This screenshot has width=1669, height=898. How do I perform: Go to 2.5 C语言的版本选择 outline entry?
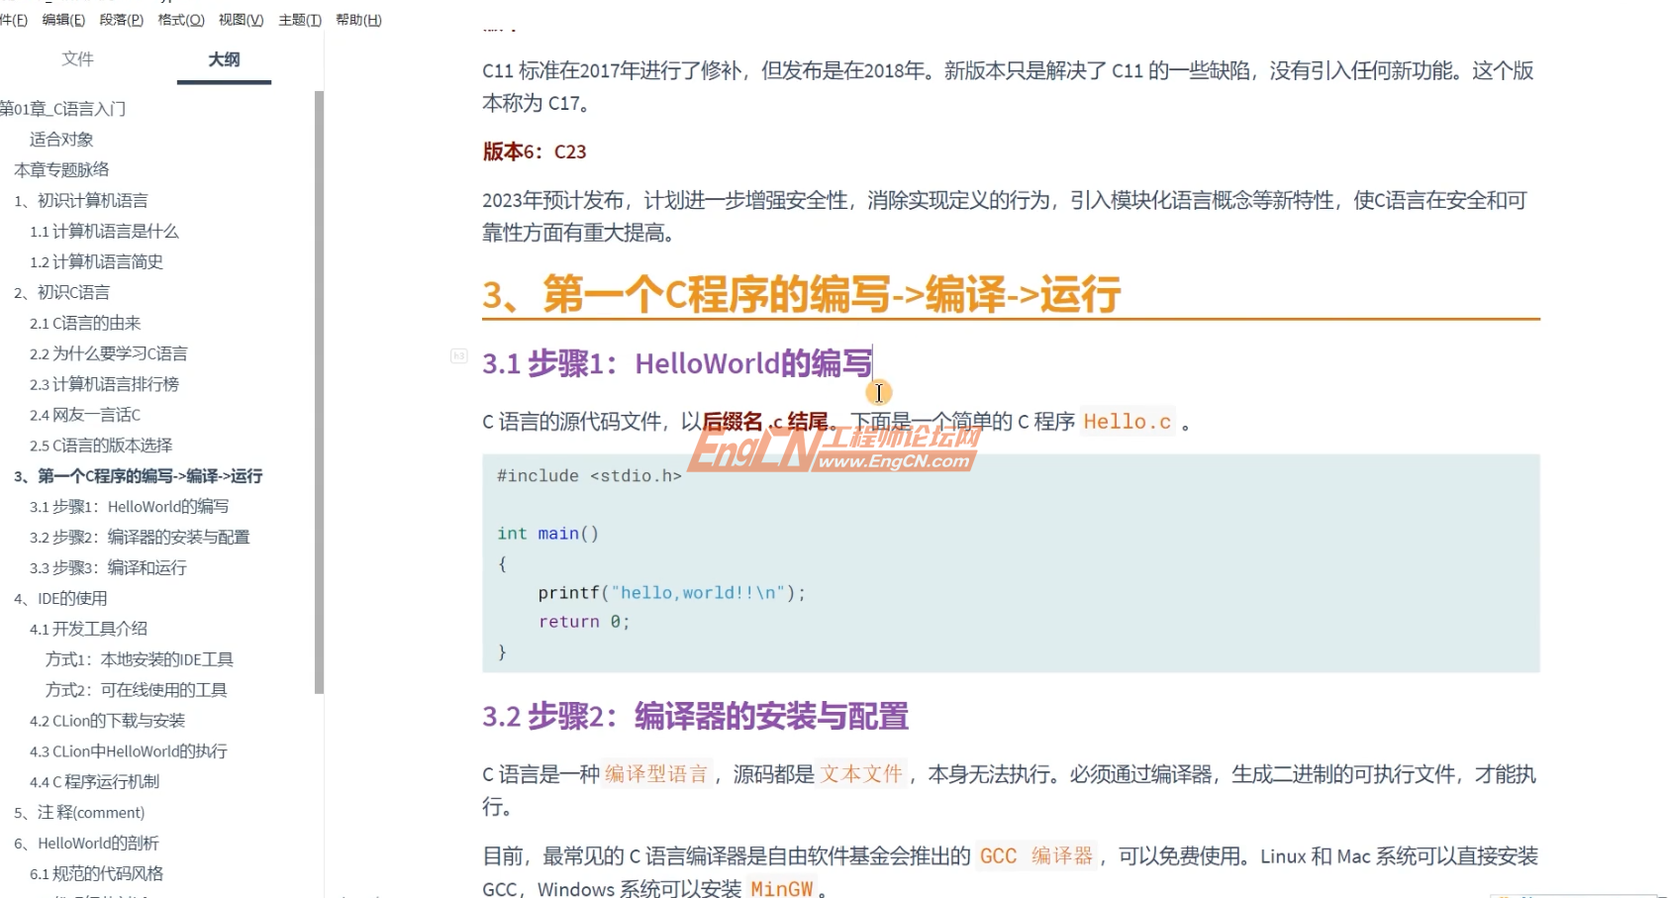click(x=101, y=446)
